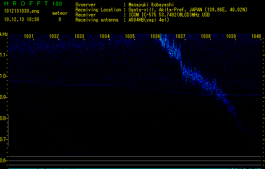
Task: Click the time axis marker 1038
Action: point(206,36)
